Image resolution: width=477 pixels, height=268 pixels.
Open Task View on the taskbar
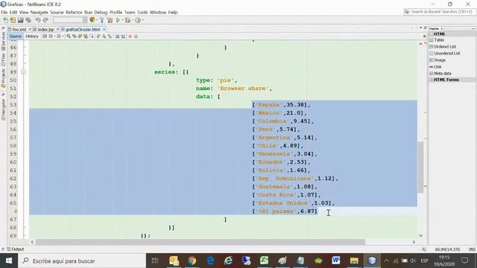click(155, 261)
